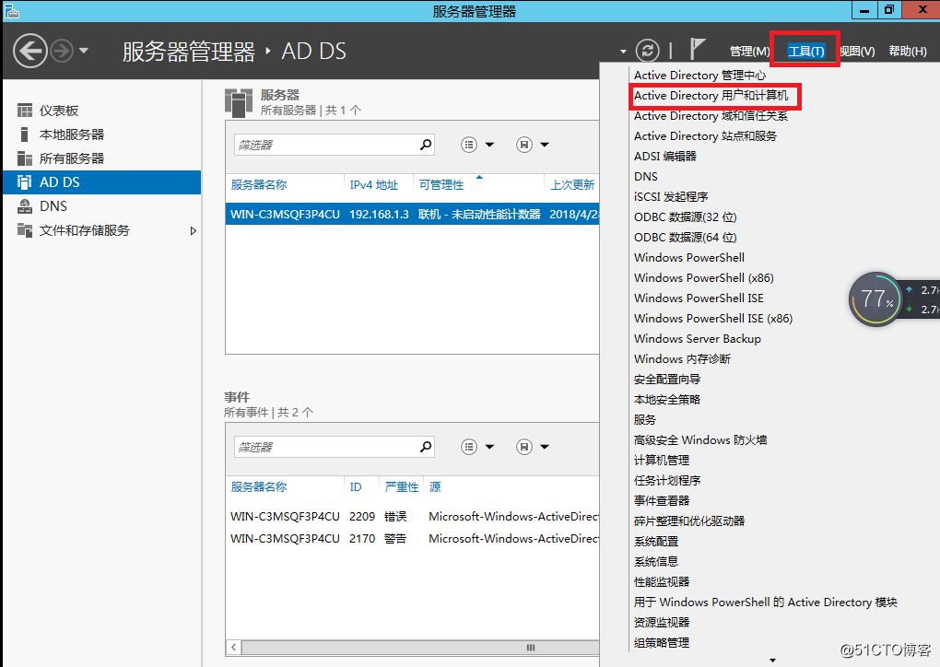Sort by 上次更新 column

(x=572, y=184)
